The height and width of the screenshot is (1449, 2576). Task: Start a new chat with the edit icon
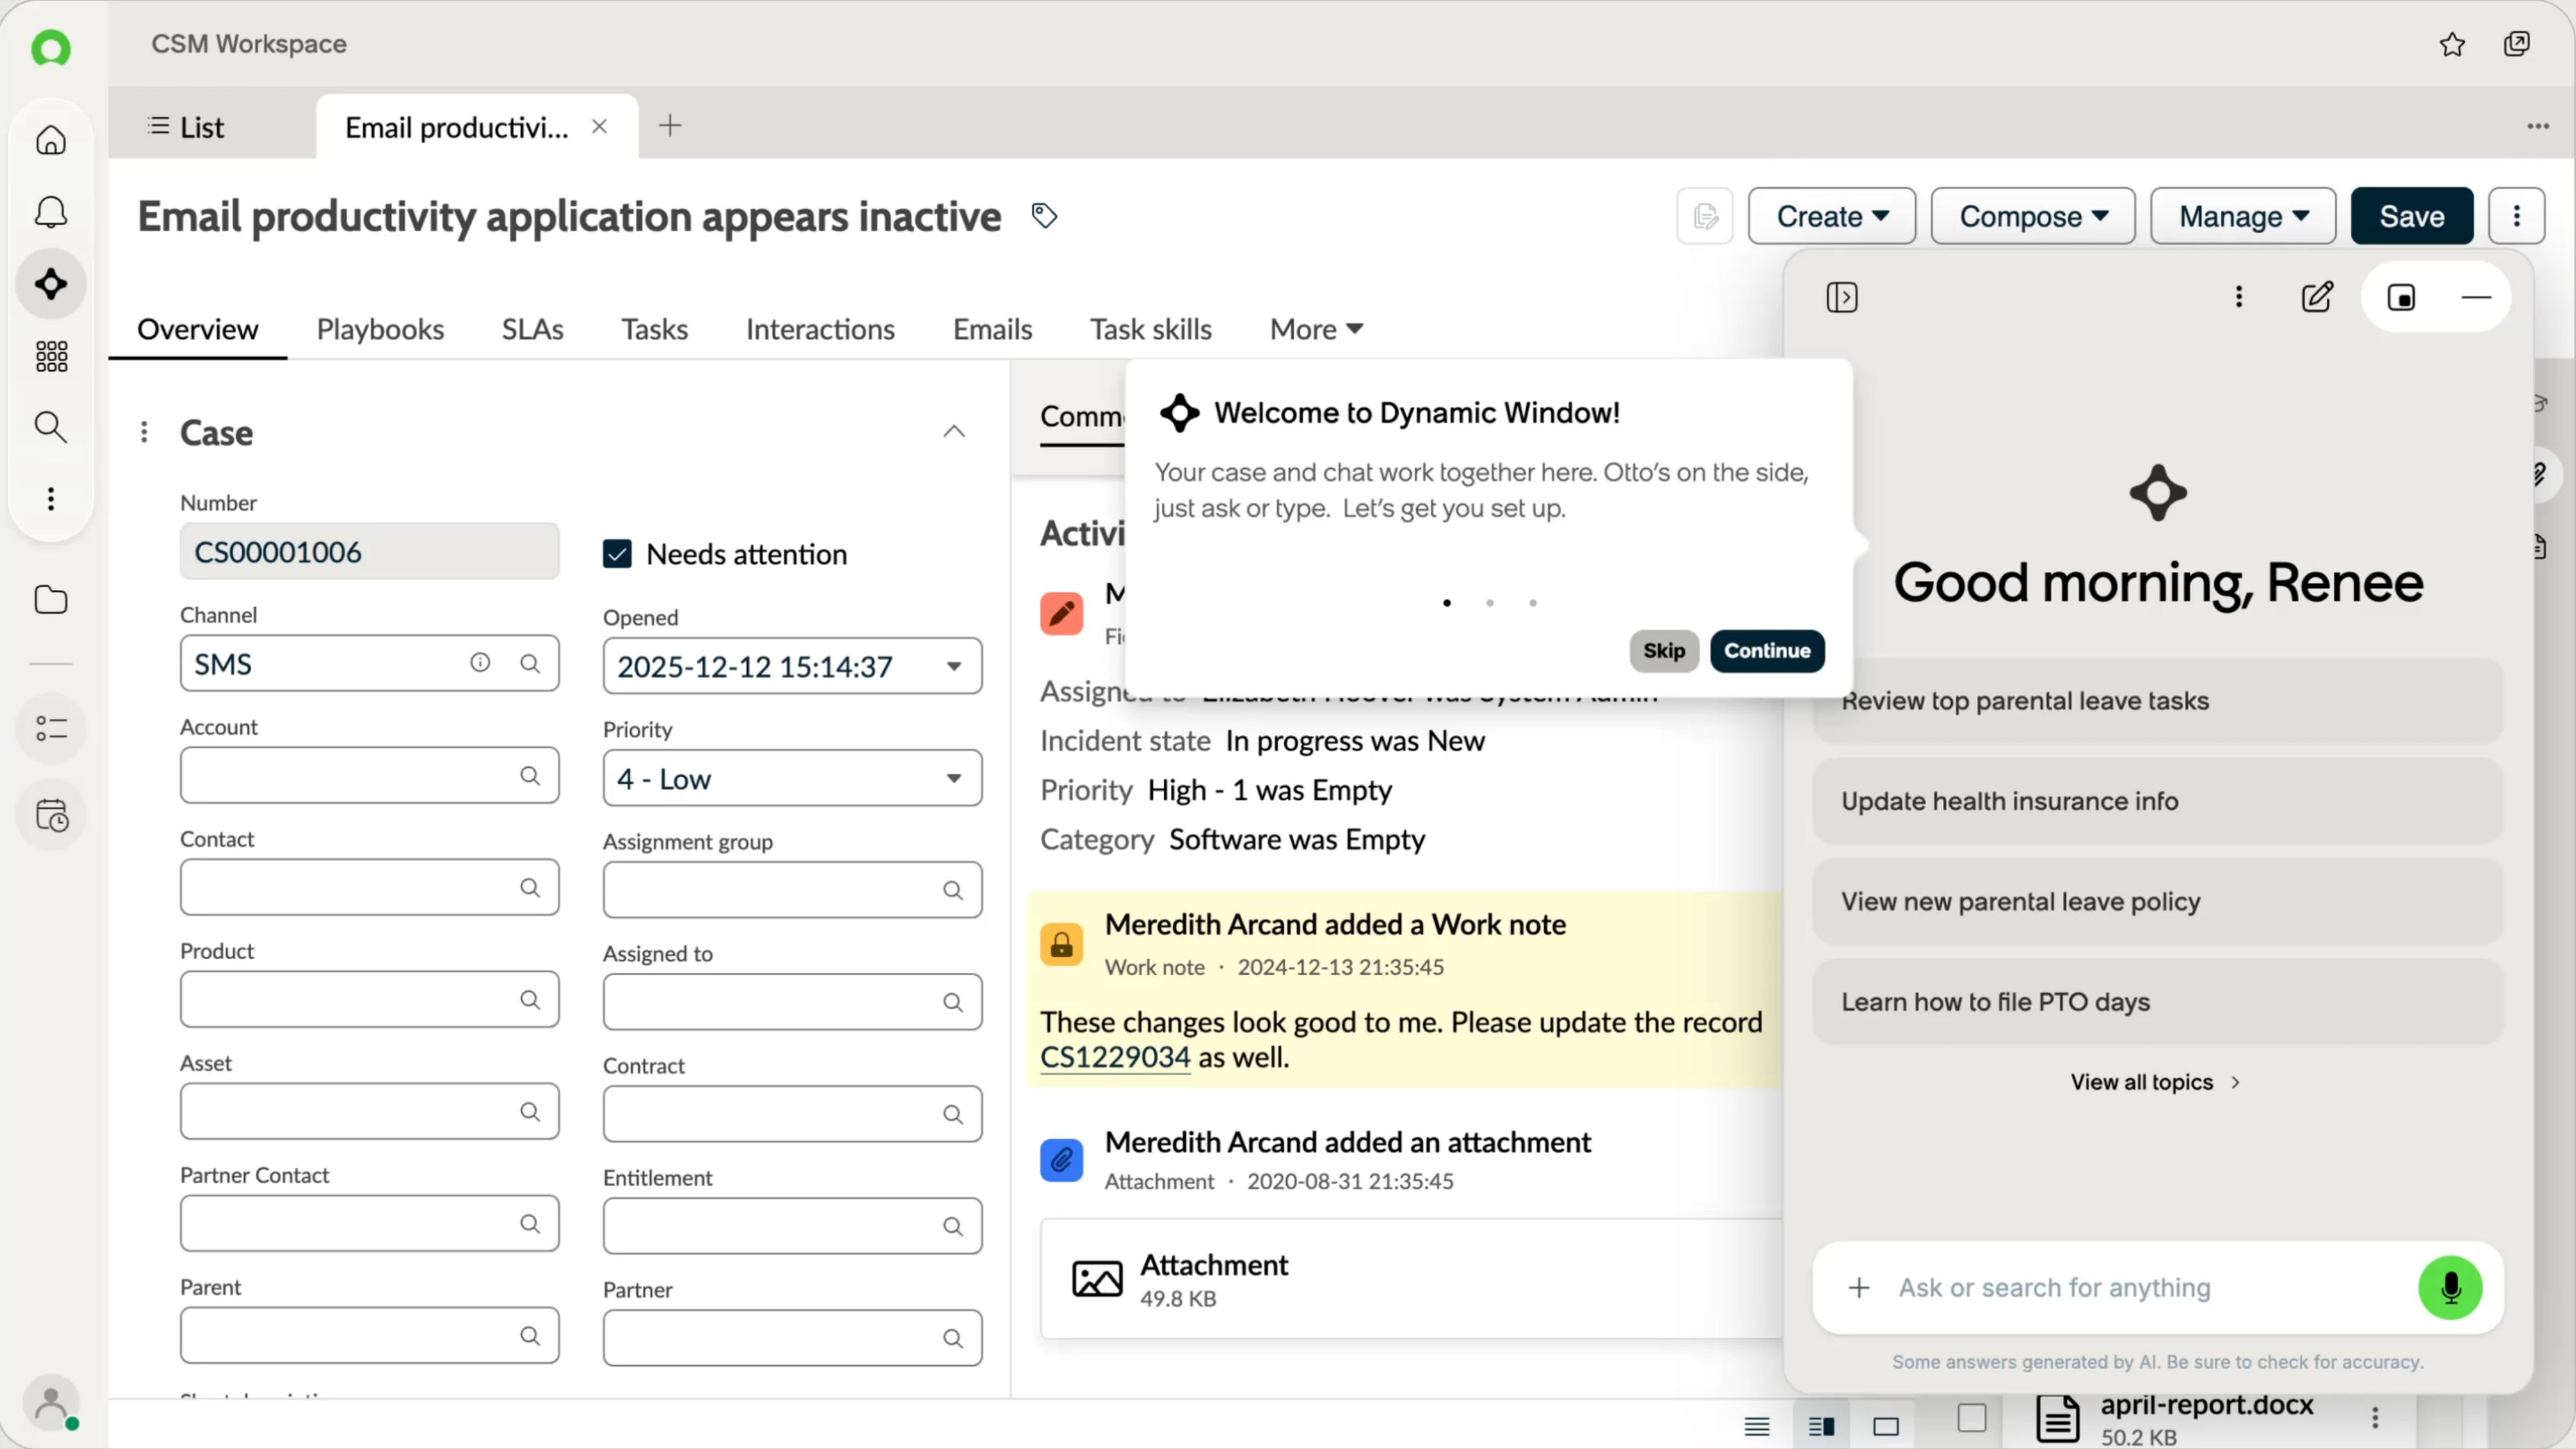[2317, 297]
